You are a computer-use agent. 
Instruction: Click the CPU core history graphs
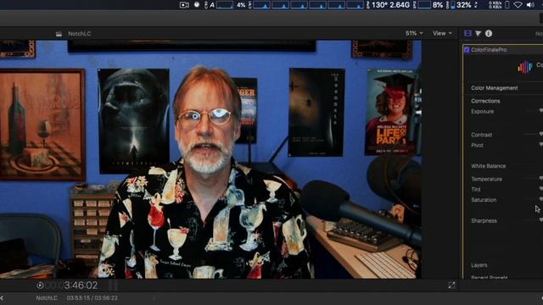308,5
